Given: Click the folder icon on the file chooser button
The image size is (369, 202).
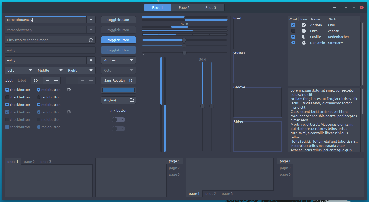Looking at the screenshot, I should (x=132, y=100).
